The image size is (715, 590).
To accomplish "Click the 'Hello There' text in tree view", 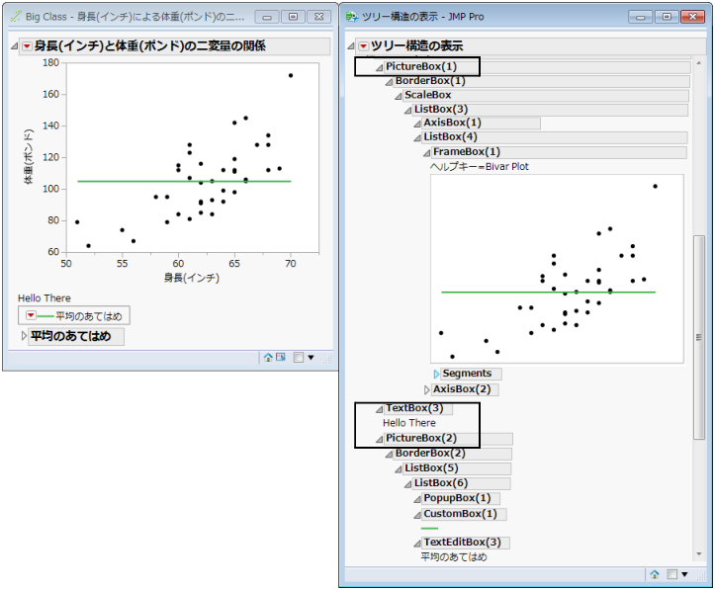I will point(409,423).
